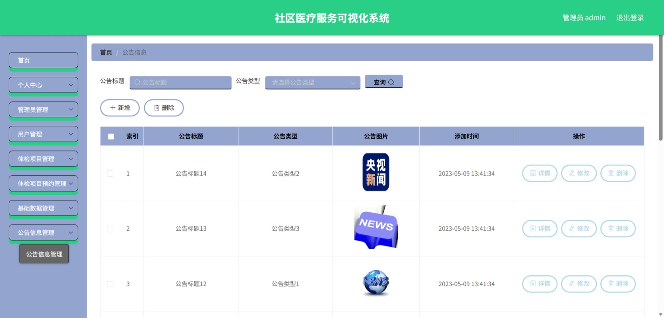Expand 体检项目管理 sidebar menu
Screen dimensions: 664x318
(x=43, y=159)
